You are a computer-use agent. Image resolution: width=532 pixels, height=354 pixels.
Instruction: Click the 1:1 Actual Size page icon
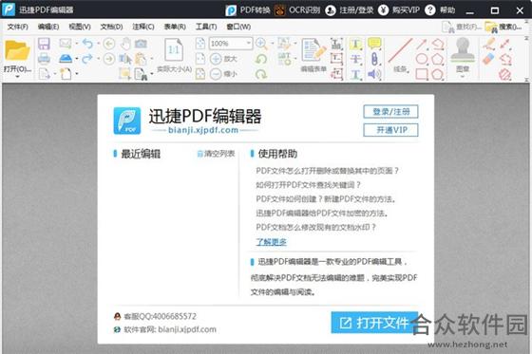[x=174, y=49]
